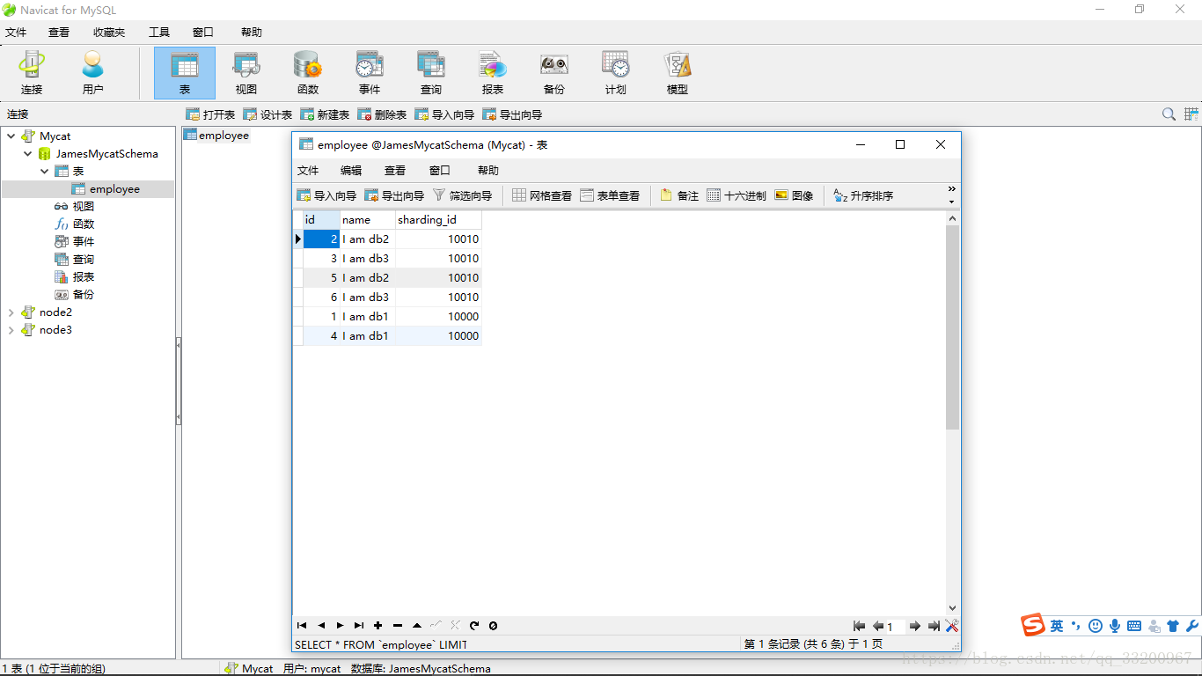The height and width of the screenshot is (676, 1202).
Task: Open the Backup toolbar icon
Action: [553, 72]
